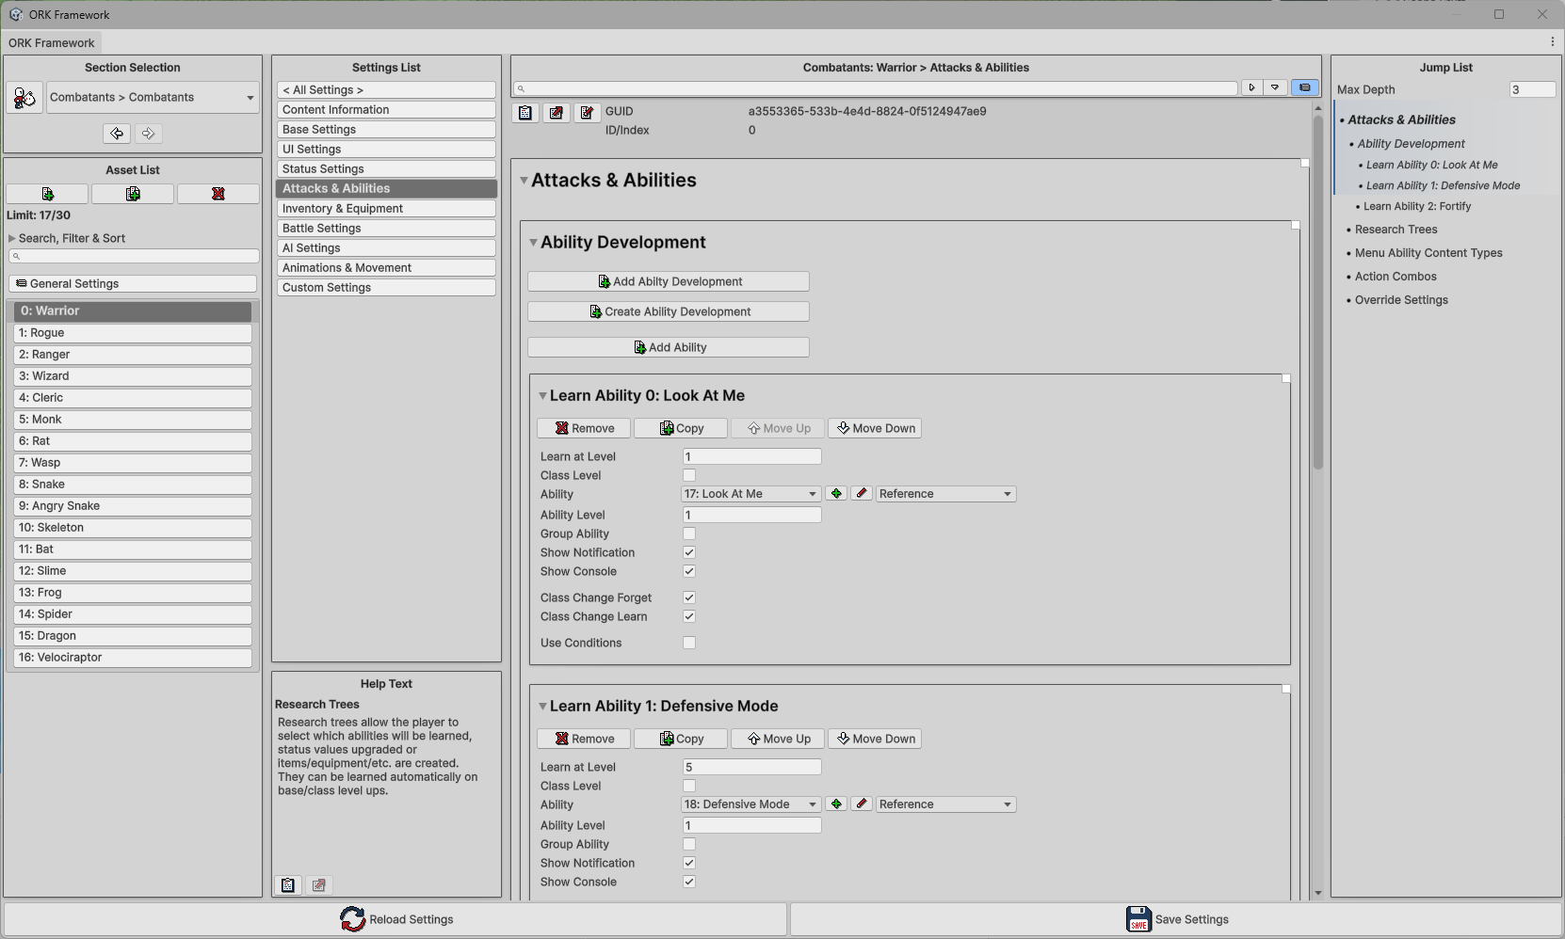This screenshot has height=939, width=1565.
Task: Click the clipboard icon under Help Text
Action: tap(288, 885)
